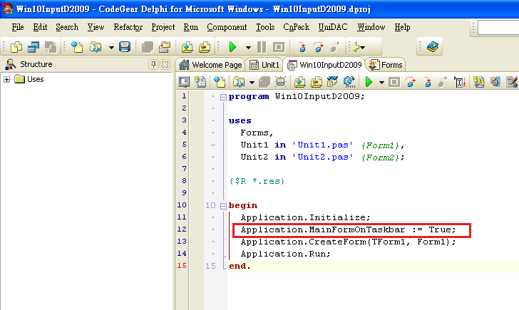
Task: Click the Pause button in top toolbar
Action: click(x=262, y=47)
